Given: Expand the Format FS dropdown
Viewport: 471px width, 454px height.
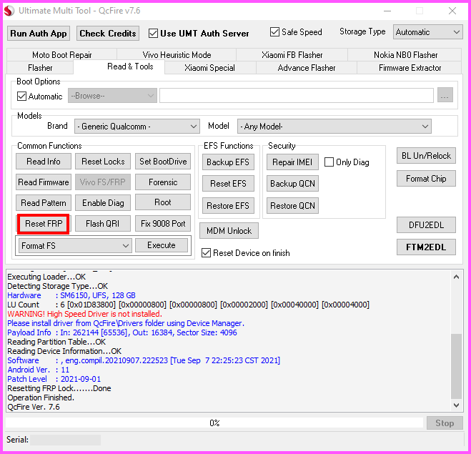Looking at the screenshot, I should pos(75,246).
